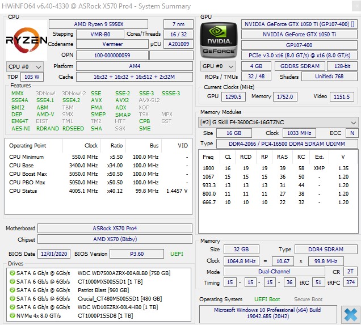
Task: Click the module clock 1033 MHz field
Action: click(299, 133)
